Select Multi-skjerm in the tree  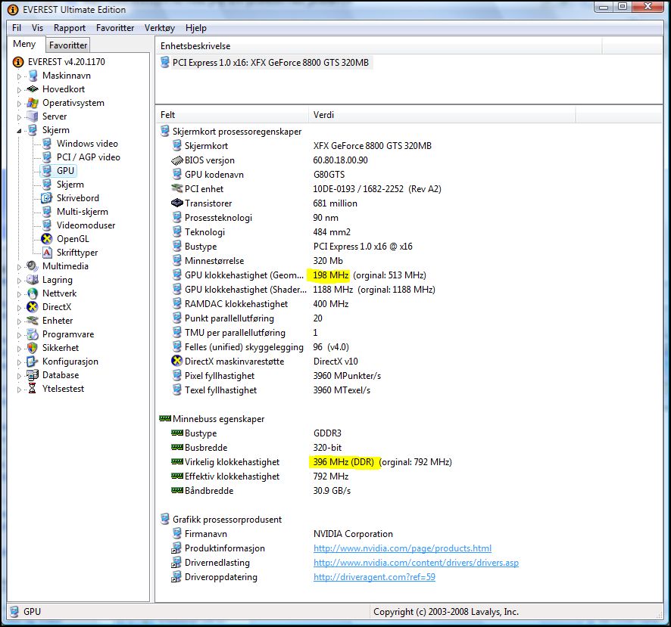coord(82,212)
